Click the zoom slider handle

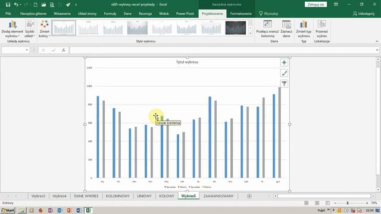pyautogui.click(x=348, y=203)
